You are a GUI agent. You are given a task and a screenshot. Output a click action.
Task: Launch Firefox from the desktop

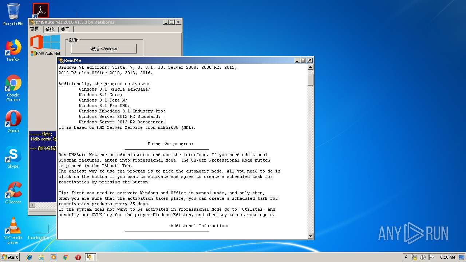(13, 50)
